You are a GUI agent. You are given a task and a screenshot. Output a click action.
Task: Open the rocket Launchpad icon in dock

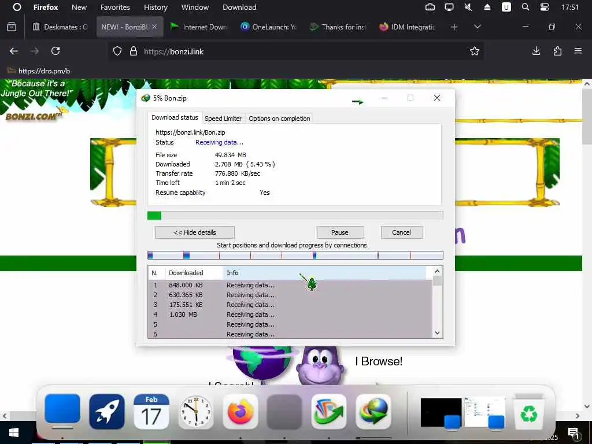tap(107, 412)
